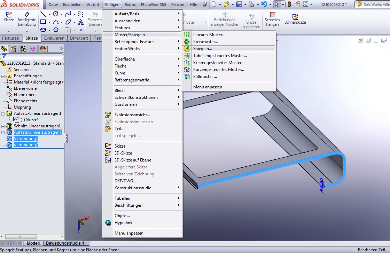
Task: Open the DisplayManager color sphere tab
Action: 43,48
